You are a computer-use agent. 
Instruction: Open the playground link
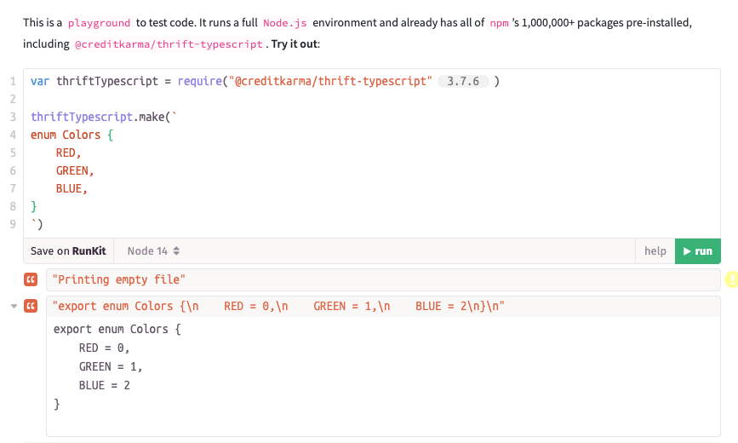pyautogui.click(x=99, y=23)
